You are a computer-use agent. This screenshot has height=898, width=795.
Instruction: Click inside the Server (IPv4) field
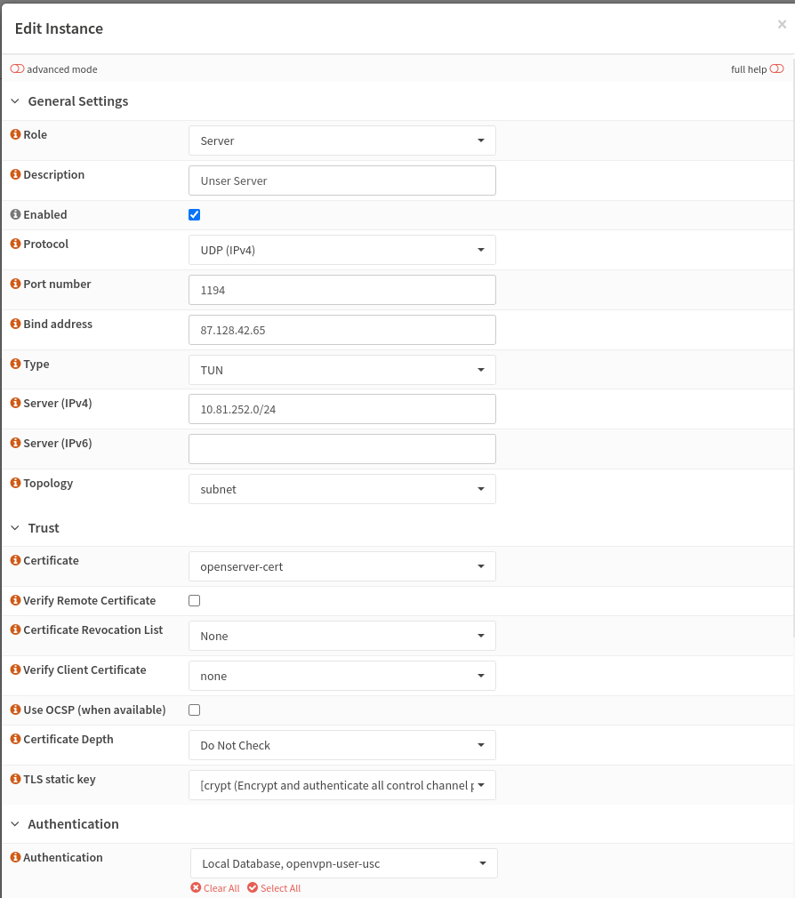[x=341, y=408]
